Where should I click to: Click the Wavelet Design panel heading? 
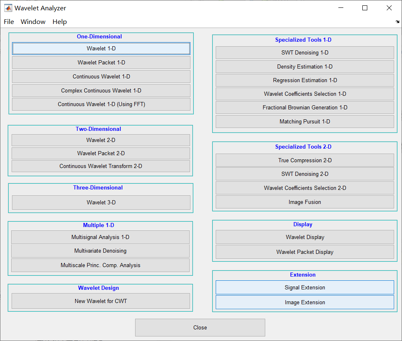coord(98,288)
